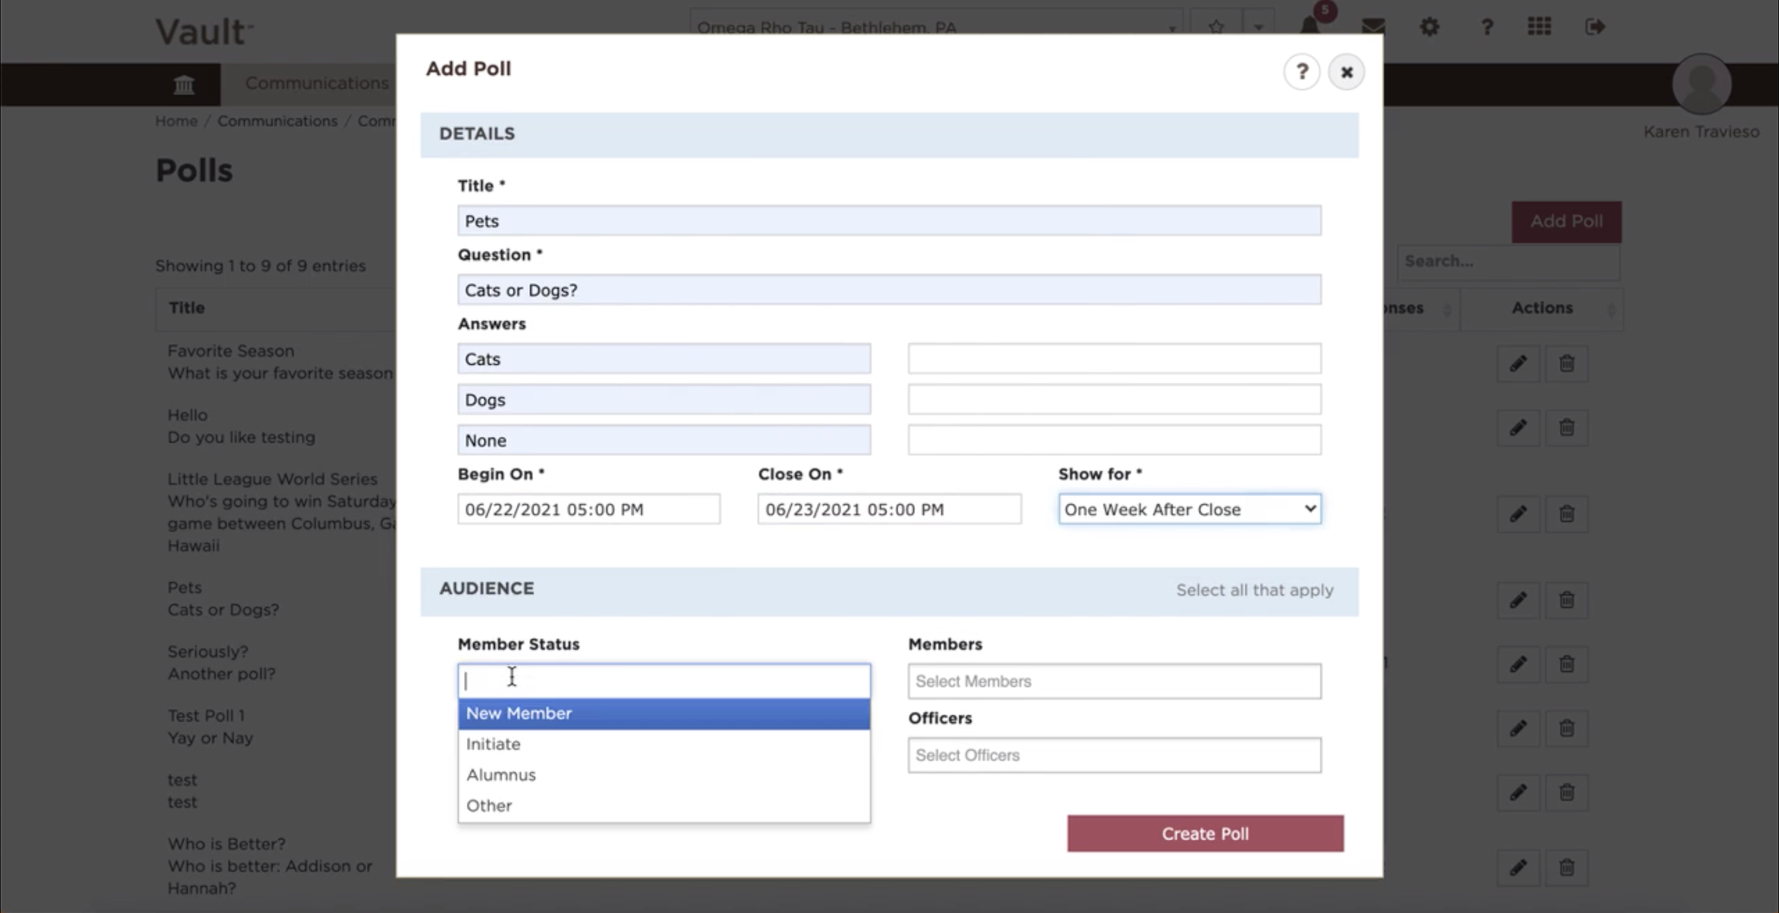This screenshot has width=1779, height=913.
Task: Open the Add Poll help icon
Action: pyautogui.click(x=1302, y=72)
